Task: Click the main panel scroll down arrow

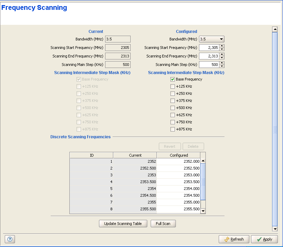Action: pos(275,229)
